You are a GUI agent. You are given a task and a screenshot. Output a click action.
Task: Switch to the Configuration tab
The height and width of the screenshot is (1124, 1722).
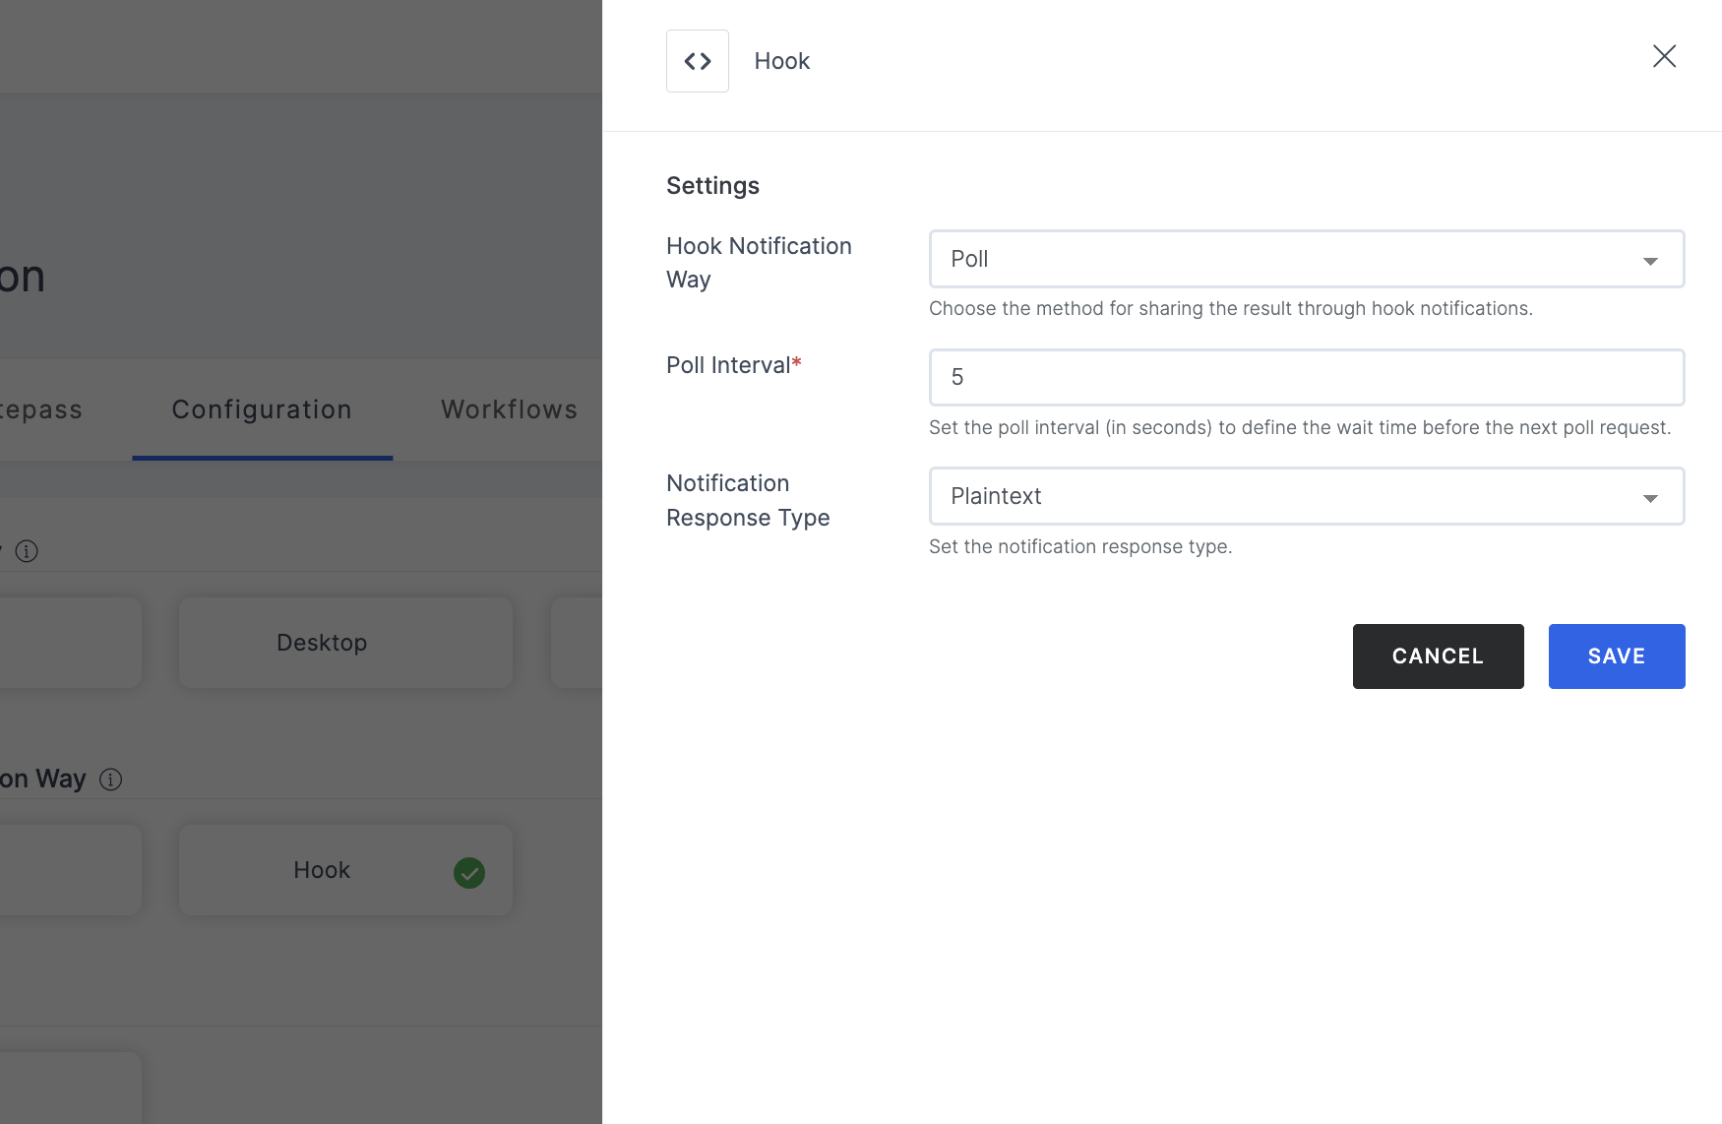coord(262,409)
